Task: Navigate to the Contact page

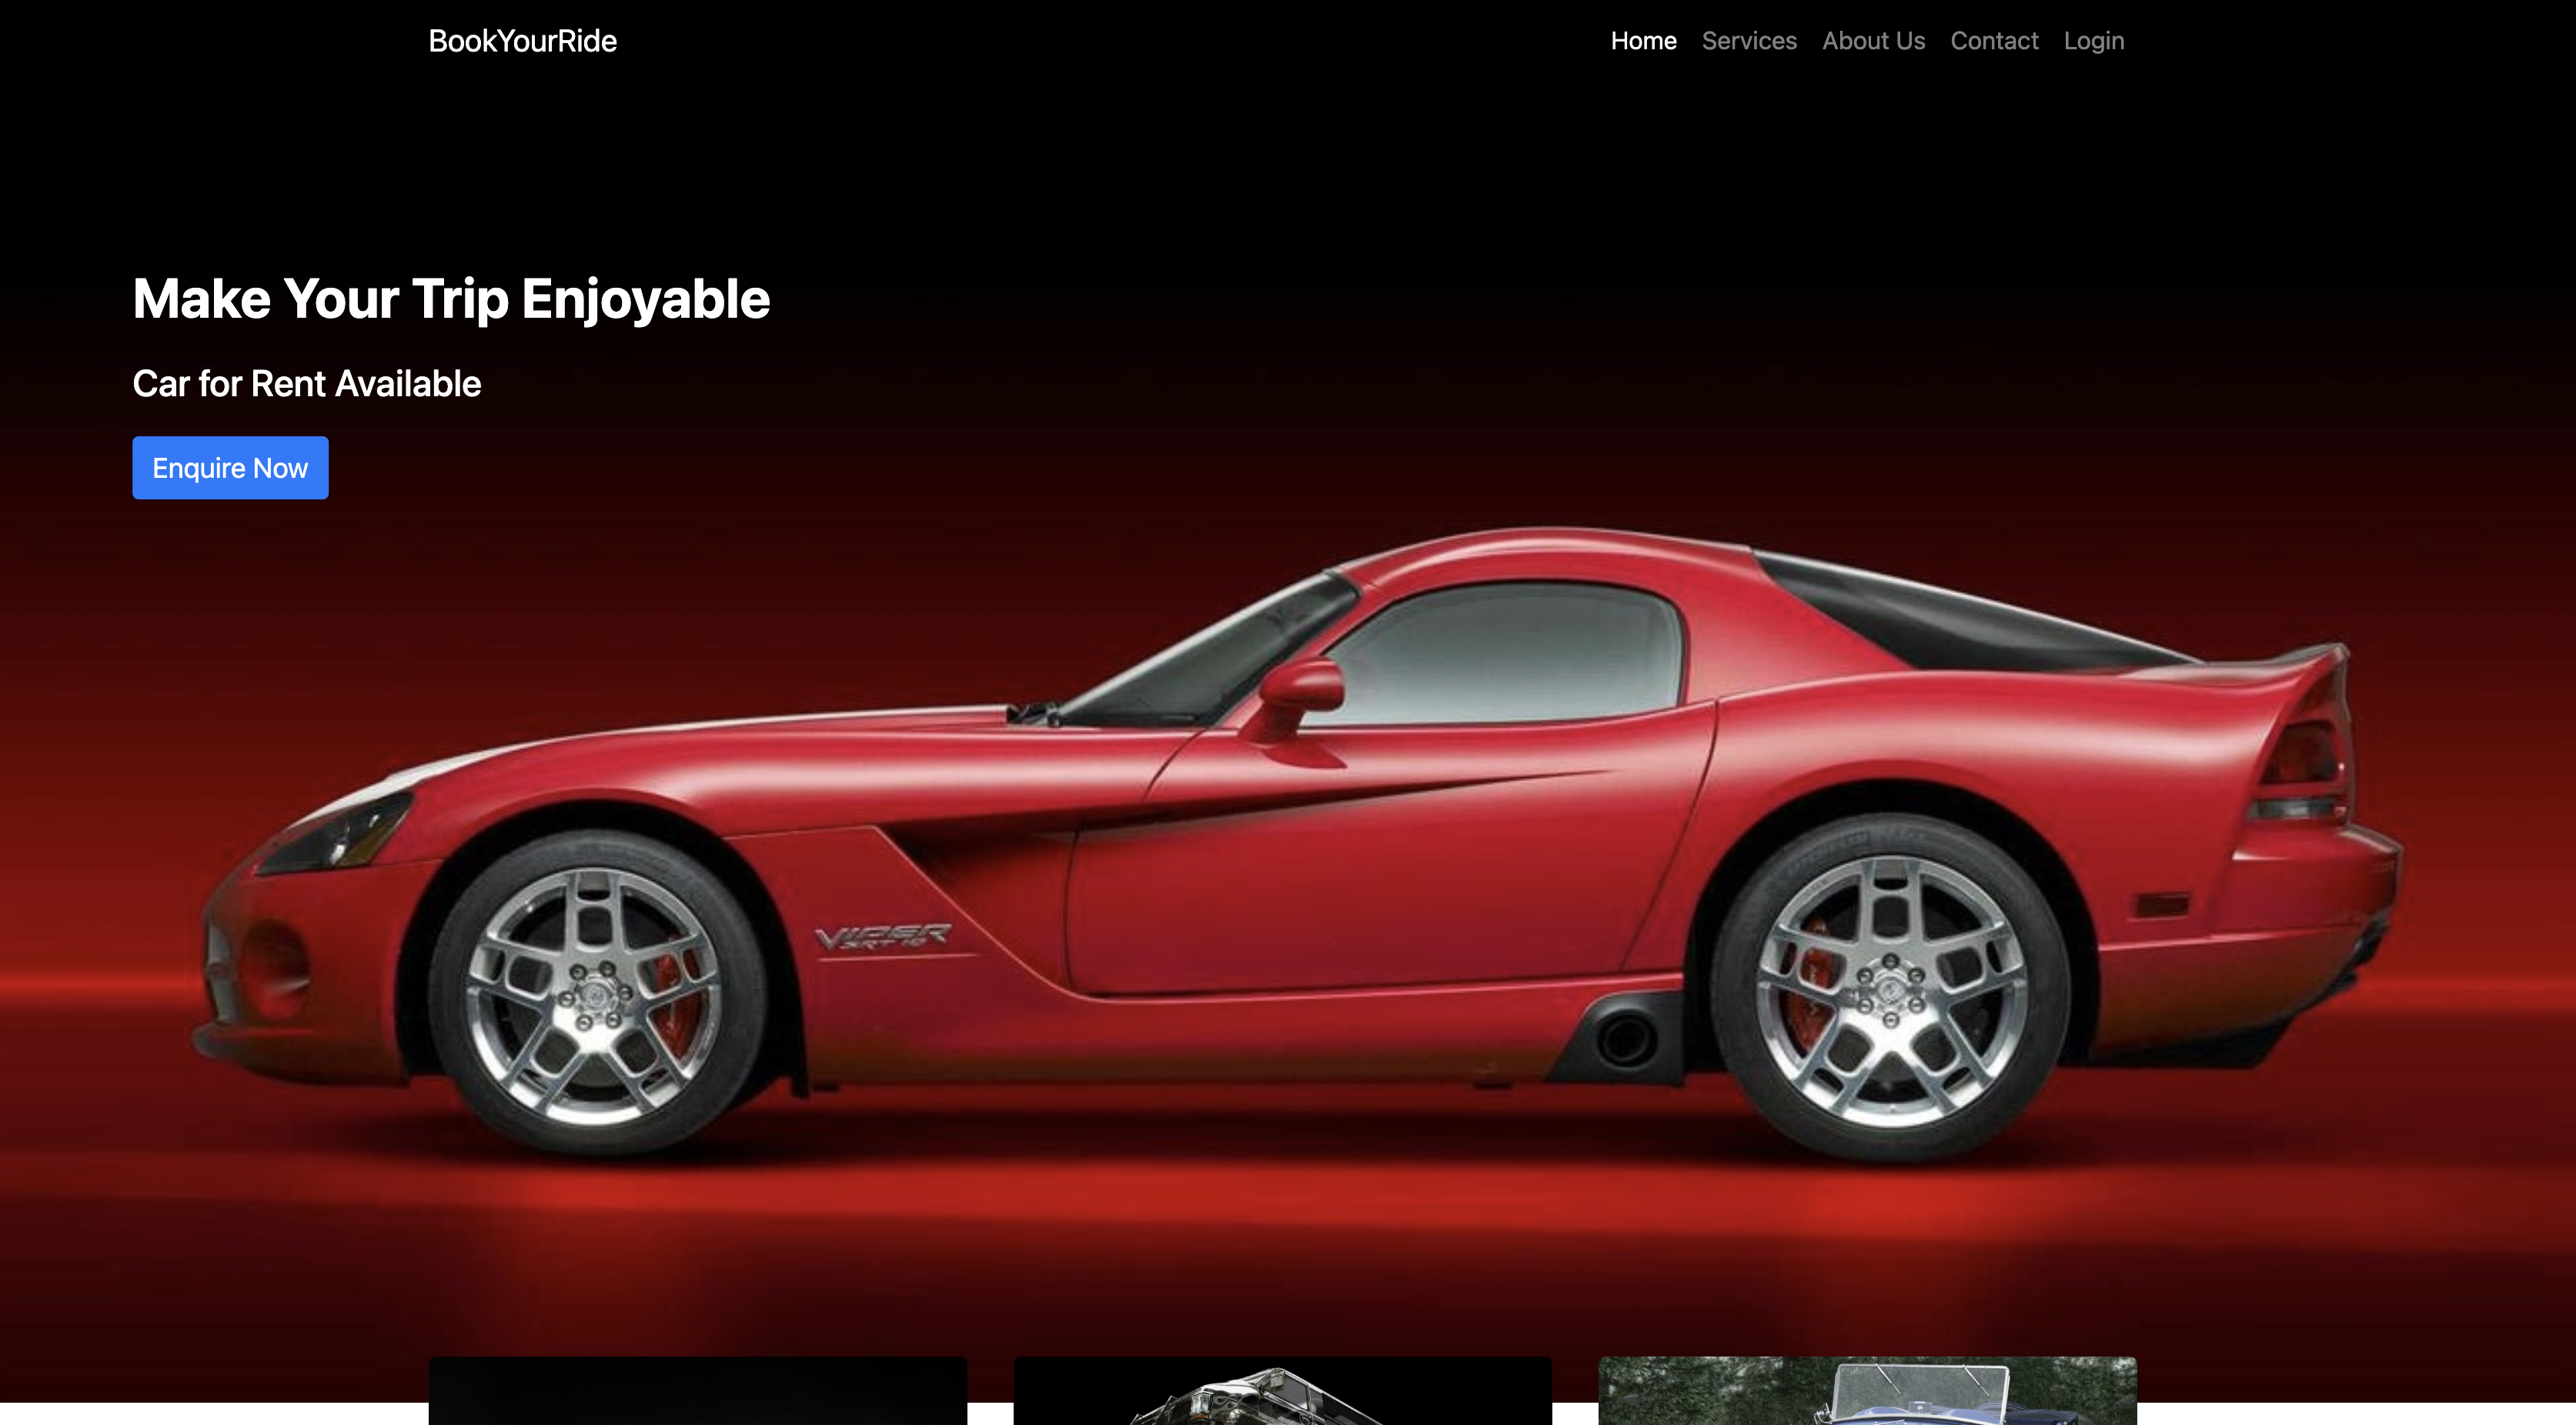Action: click(1994, 41)
